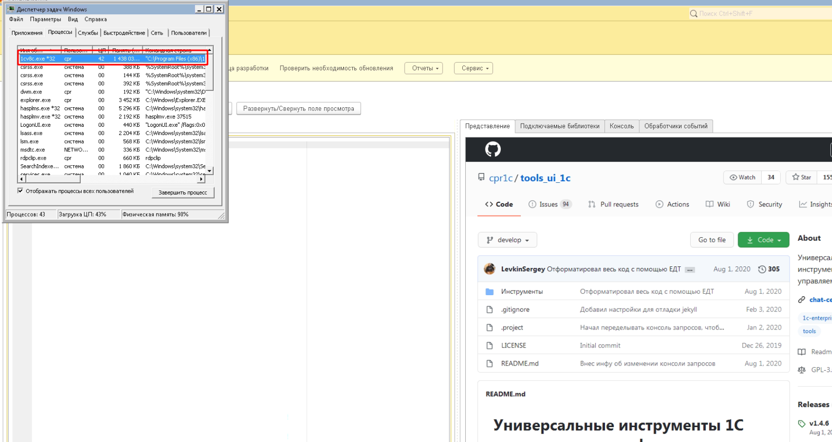Open the Инструменты folder link

[522, 292]
